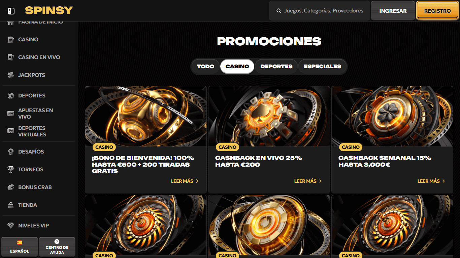Expand Leer Más on Bono de Bienvenida card
The height and width of the screenshot is (258, 460).
pos(185,181)
